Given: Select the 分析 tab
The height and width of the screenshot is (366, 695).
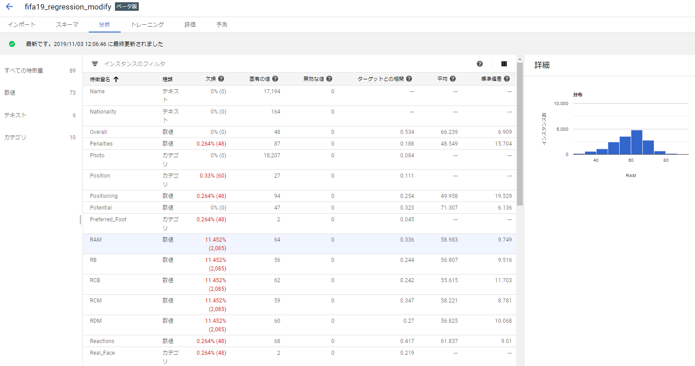Looking at the screenshot, I should [x=105, y=25].
